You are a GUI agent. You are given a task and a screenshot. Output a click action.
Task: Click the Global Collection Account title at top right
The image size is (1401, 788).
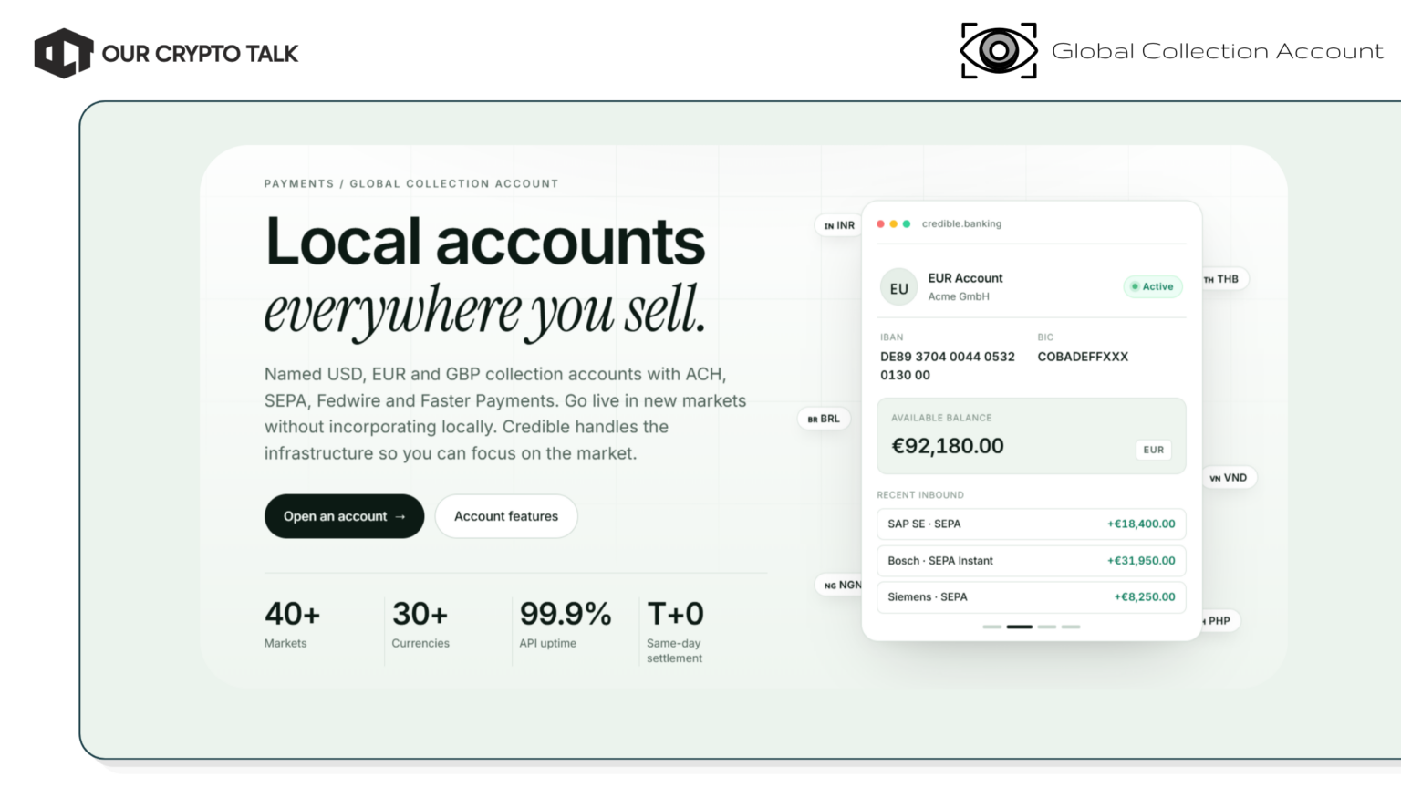point(1218,51)
